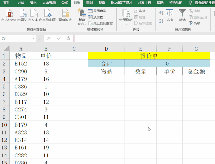Click the insert function fx icon
Image resolution: width=215 pixels, height=164 pixels.
68,38
